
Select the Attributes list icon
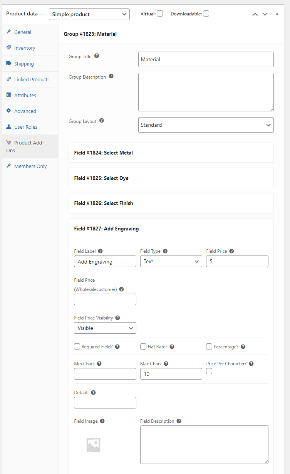pos(9,95)
